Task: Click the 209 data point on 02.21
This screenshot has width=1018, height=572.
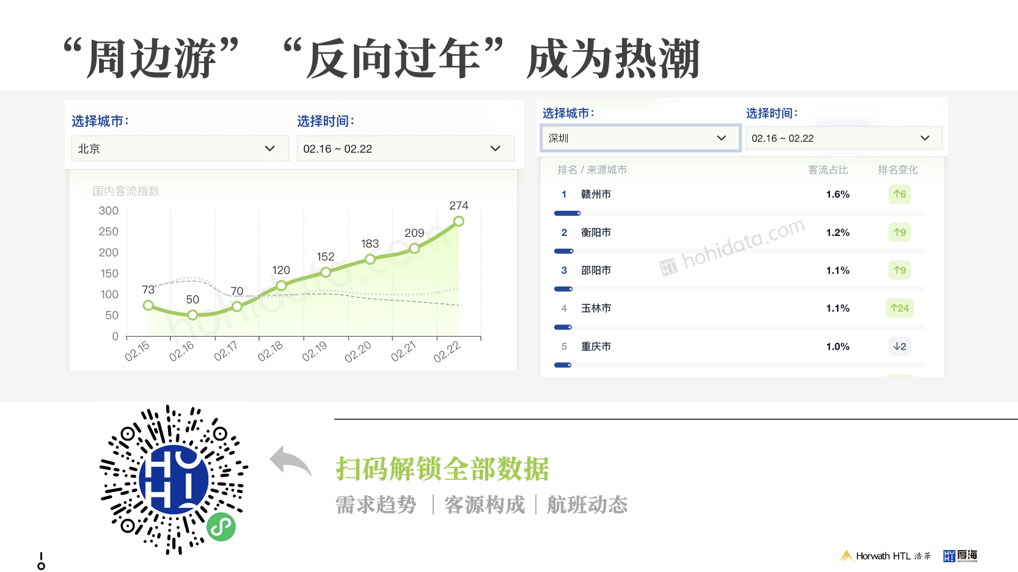Action: pyautogui.click(x=414, y=248)
